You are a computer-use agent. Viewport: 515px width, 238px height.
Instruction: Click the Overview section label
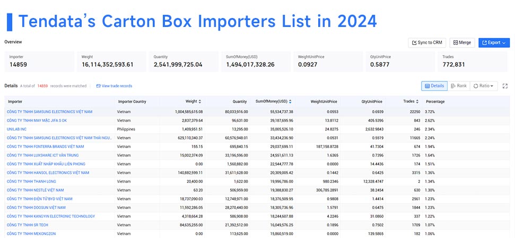coord(13,42)
